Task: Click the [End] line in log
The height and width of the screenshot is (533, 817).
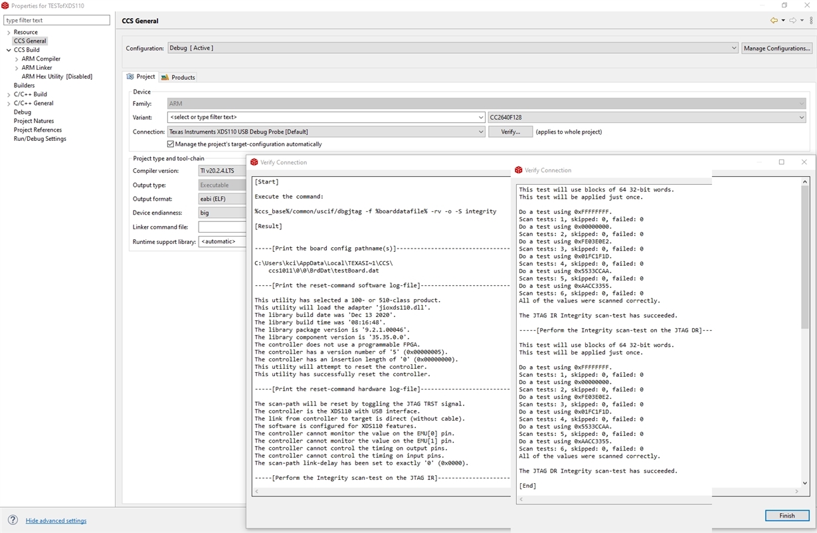Action: pyautogui.click(x=527, y=486)
